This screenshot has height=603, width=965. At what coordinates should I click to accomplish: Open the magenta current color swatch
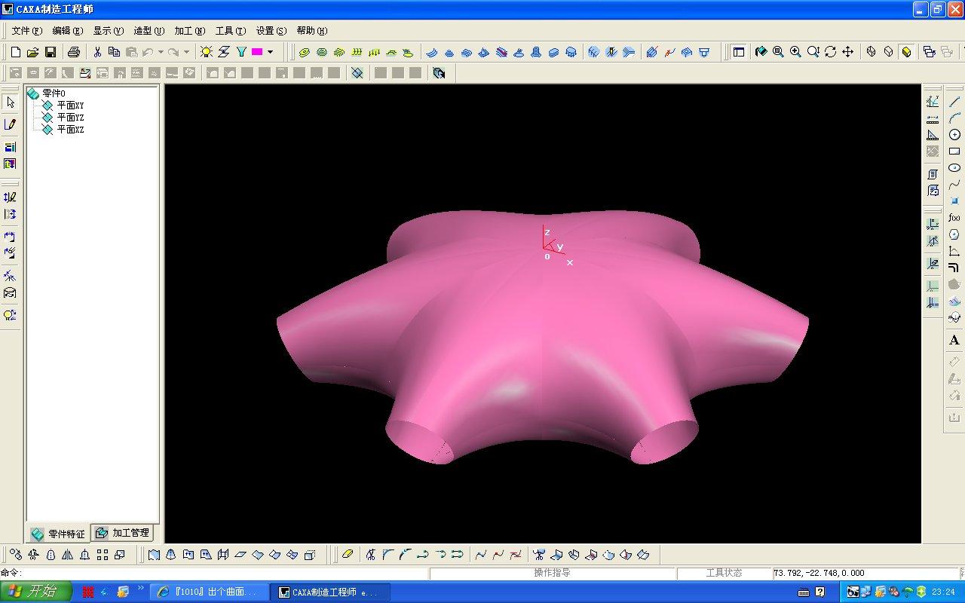(x=257, y=52)
